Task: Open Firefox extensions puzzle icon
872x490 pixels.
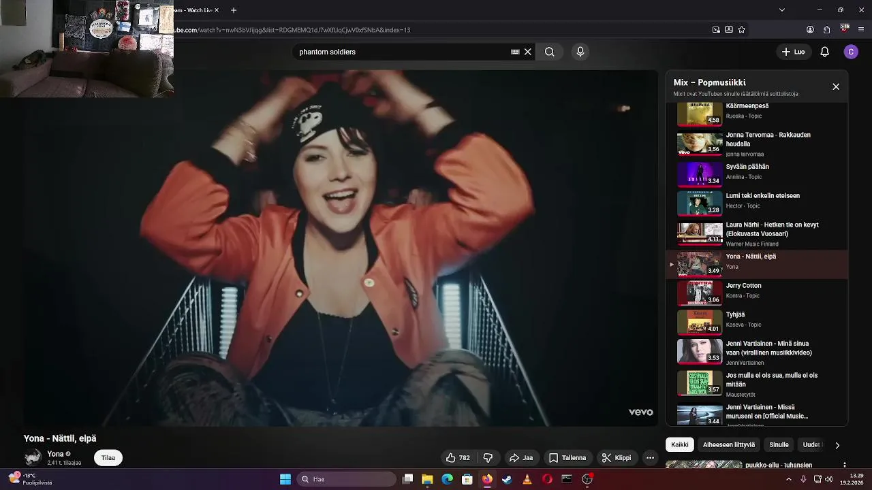Action: point(826,30)
